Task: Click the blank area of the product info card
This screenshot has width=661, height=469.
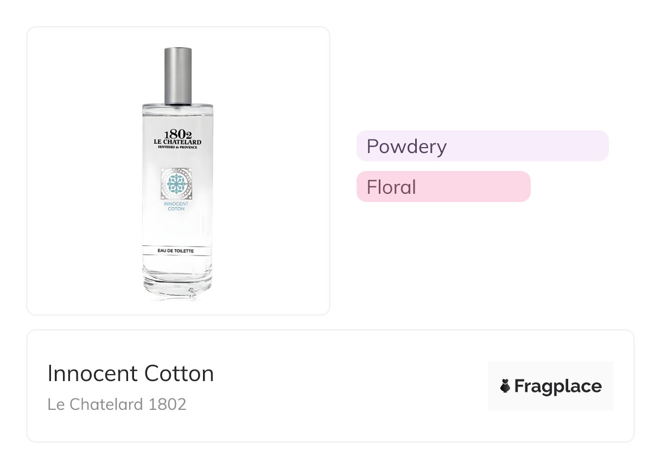Action: [347, 386]
